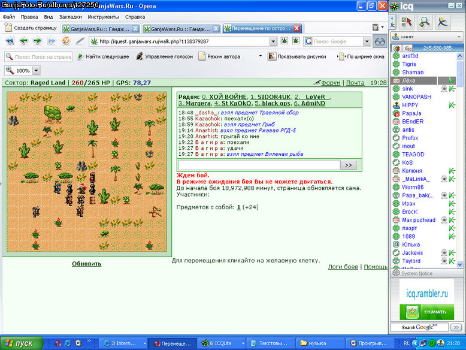Click the binoculars icon beside Google search
466x350 pixels.
[x=380, y=41]
